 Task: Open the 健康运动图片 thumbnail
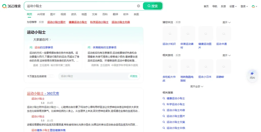pyautogui.click(x=206, y=34)
